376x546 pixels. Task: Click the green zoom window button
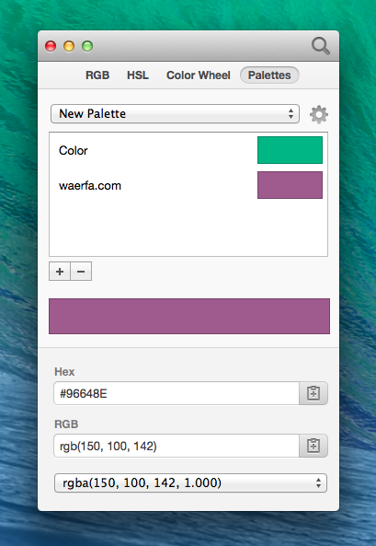point(87,46)
